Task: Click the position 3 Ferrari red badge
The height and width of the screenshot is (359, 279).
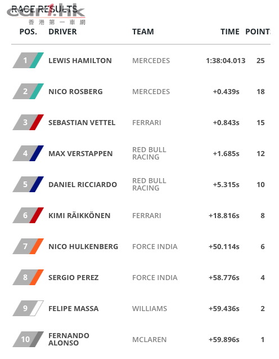Action: pos(28,122)
